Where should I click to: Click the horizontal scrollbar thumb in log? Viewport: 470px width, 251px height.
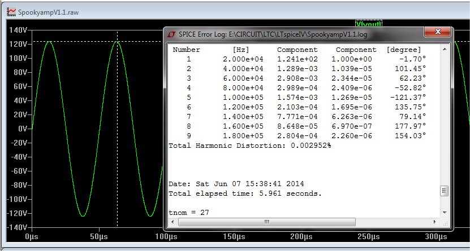267,222
